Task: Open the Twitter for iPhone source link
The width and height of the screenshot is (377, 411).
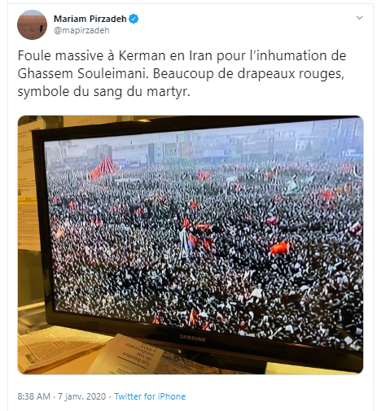Action: [x=150, y=396]
